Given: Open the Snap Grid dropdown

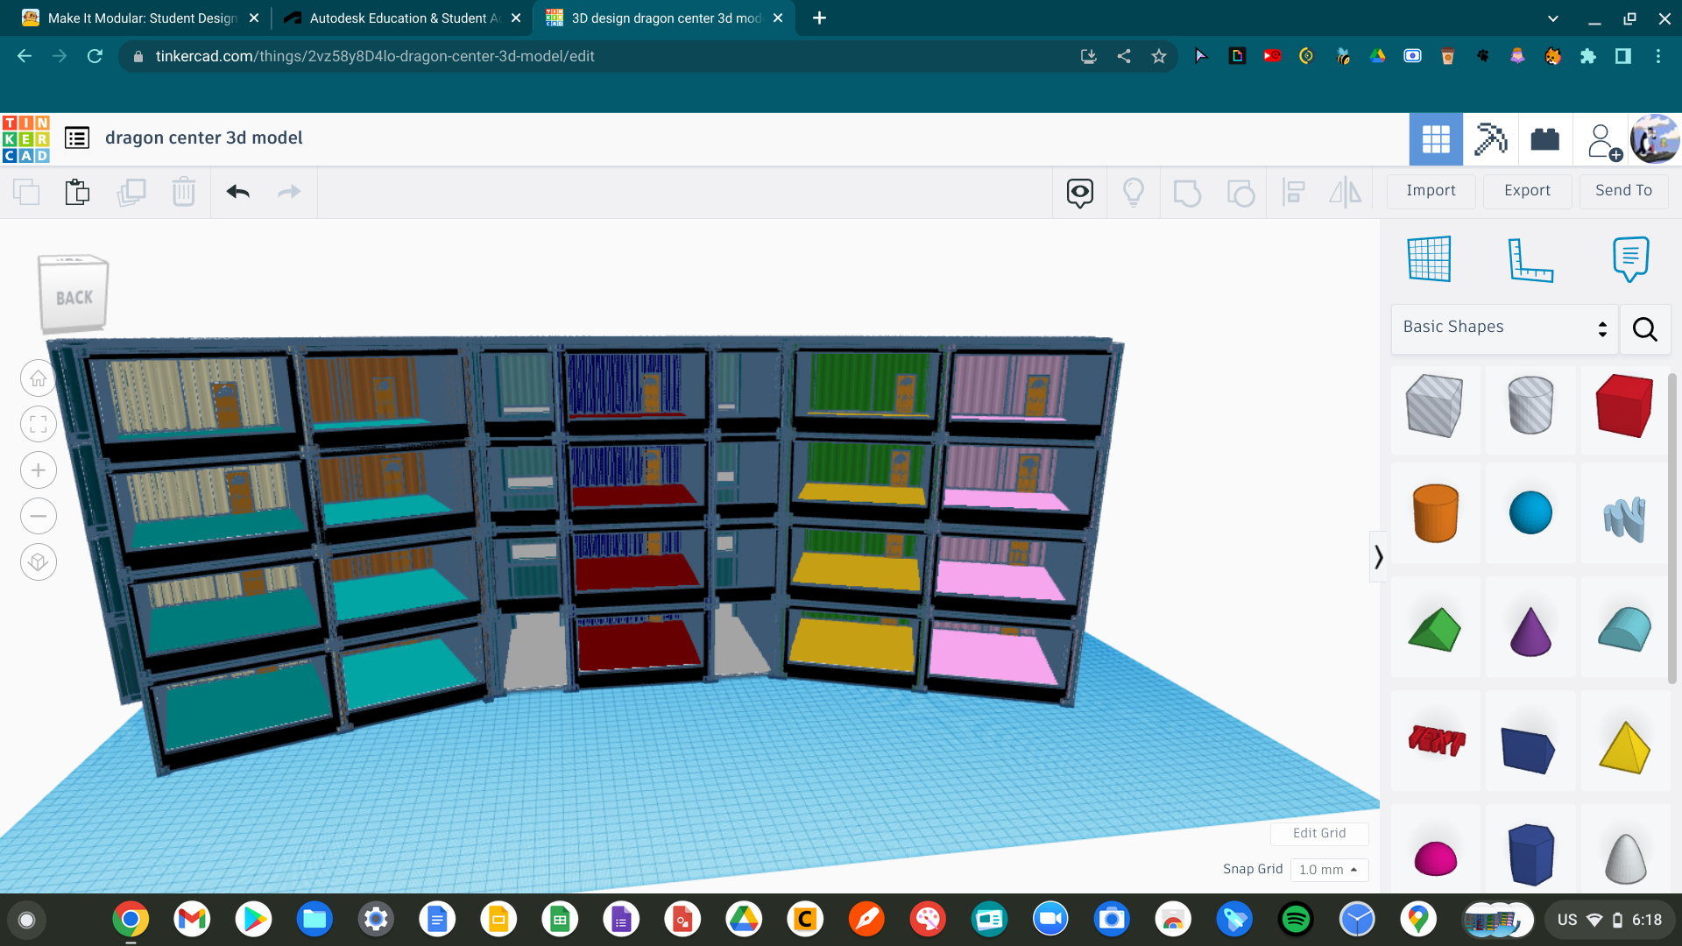Looking at the screenshot, I should pos(1327,869).
